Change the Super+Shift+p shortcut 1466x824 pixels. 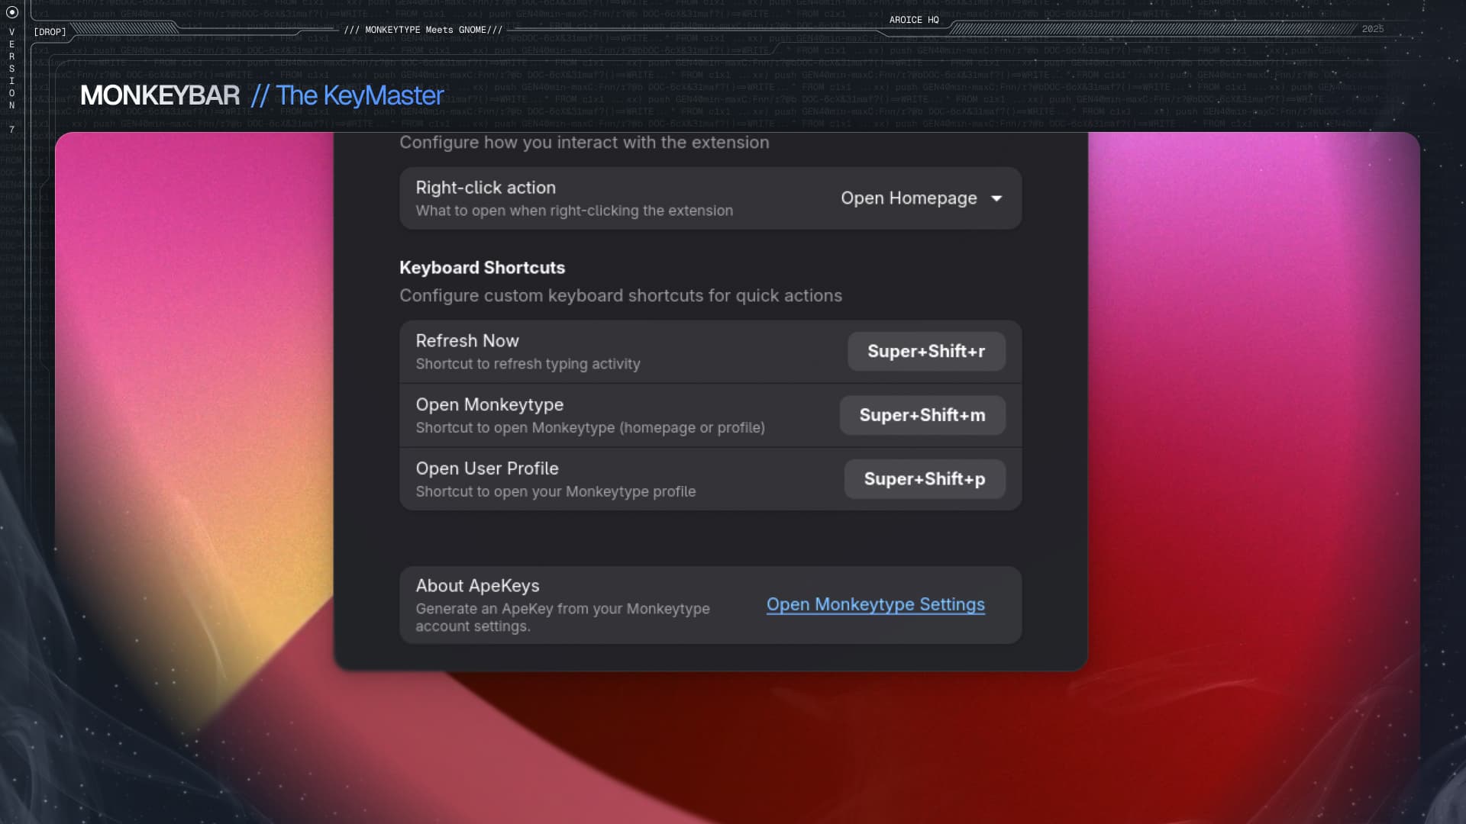pos(924,479)
